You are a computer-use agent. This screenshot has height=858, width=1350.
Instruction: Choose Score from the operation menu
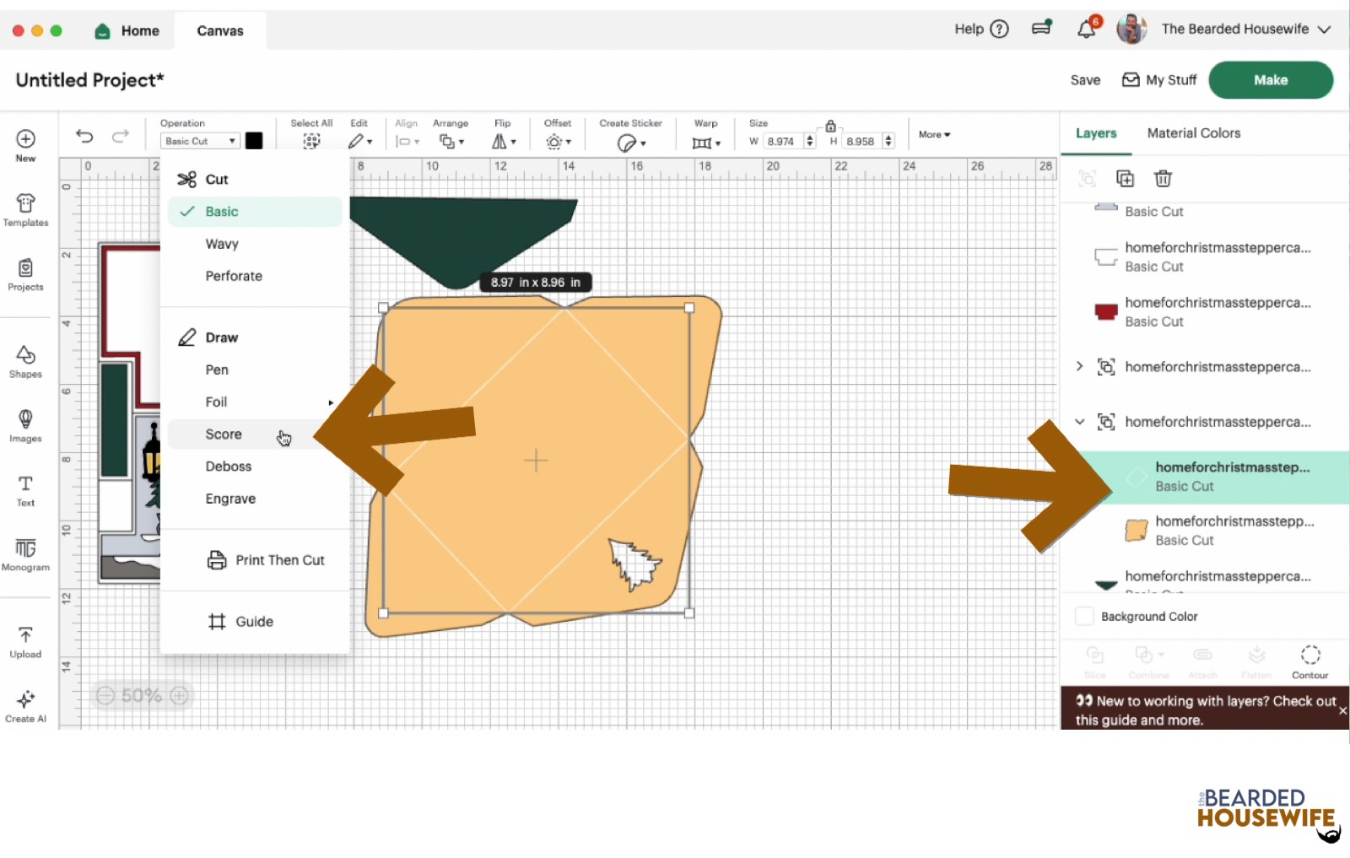(224, 434)
